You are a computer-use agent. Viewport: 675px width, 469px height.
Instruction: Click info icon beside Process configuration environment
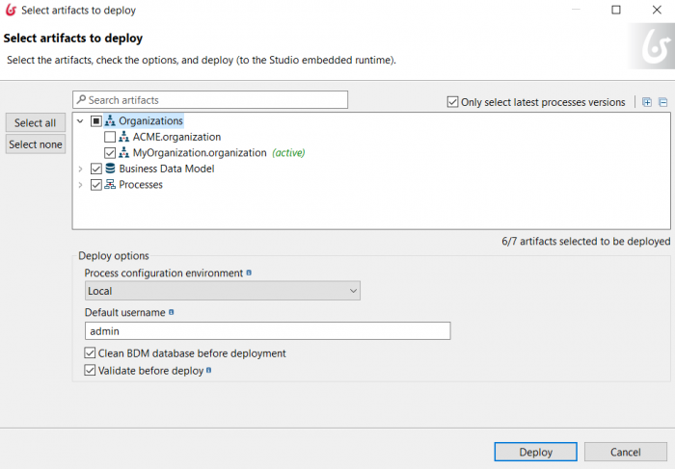(x=249, y=273)
